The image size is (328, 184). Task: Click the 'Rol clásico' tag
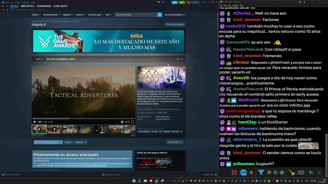click(175, 132)
